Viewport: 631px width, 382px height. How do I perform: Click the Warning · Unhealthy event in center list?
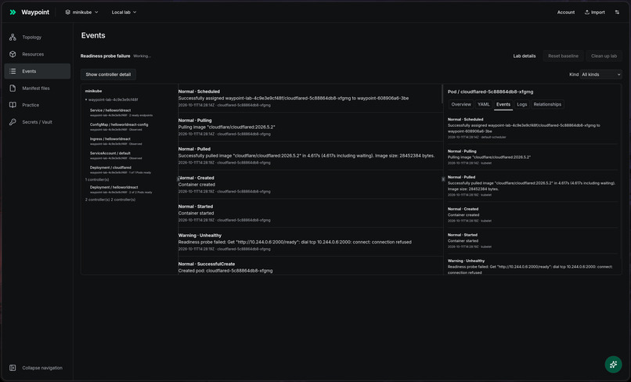click(310, 242)
